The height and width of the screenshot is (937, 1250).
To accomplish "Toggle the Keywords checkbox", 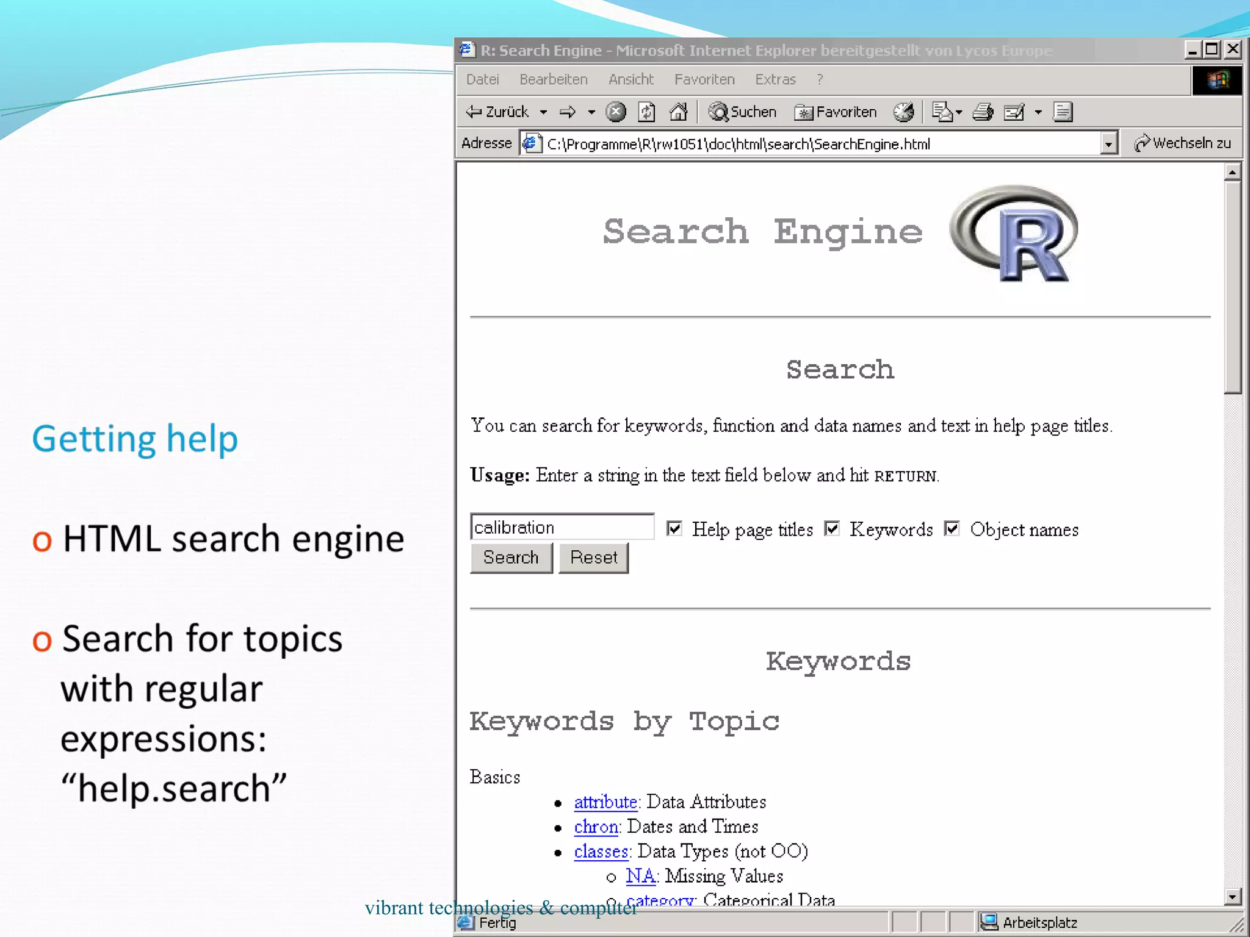I will pyautogui.click(x=831, y=528).
